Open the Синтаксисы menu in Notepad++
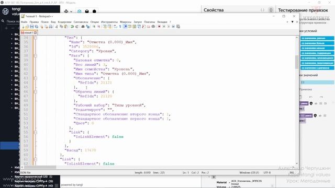 [x=81, y=22]
